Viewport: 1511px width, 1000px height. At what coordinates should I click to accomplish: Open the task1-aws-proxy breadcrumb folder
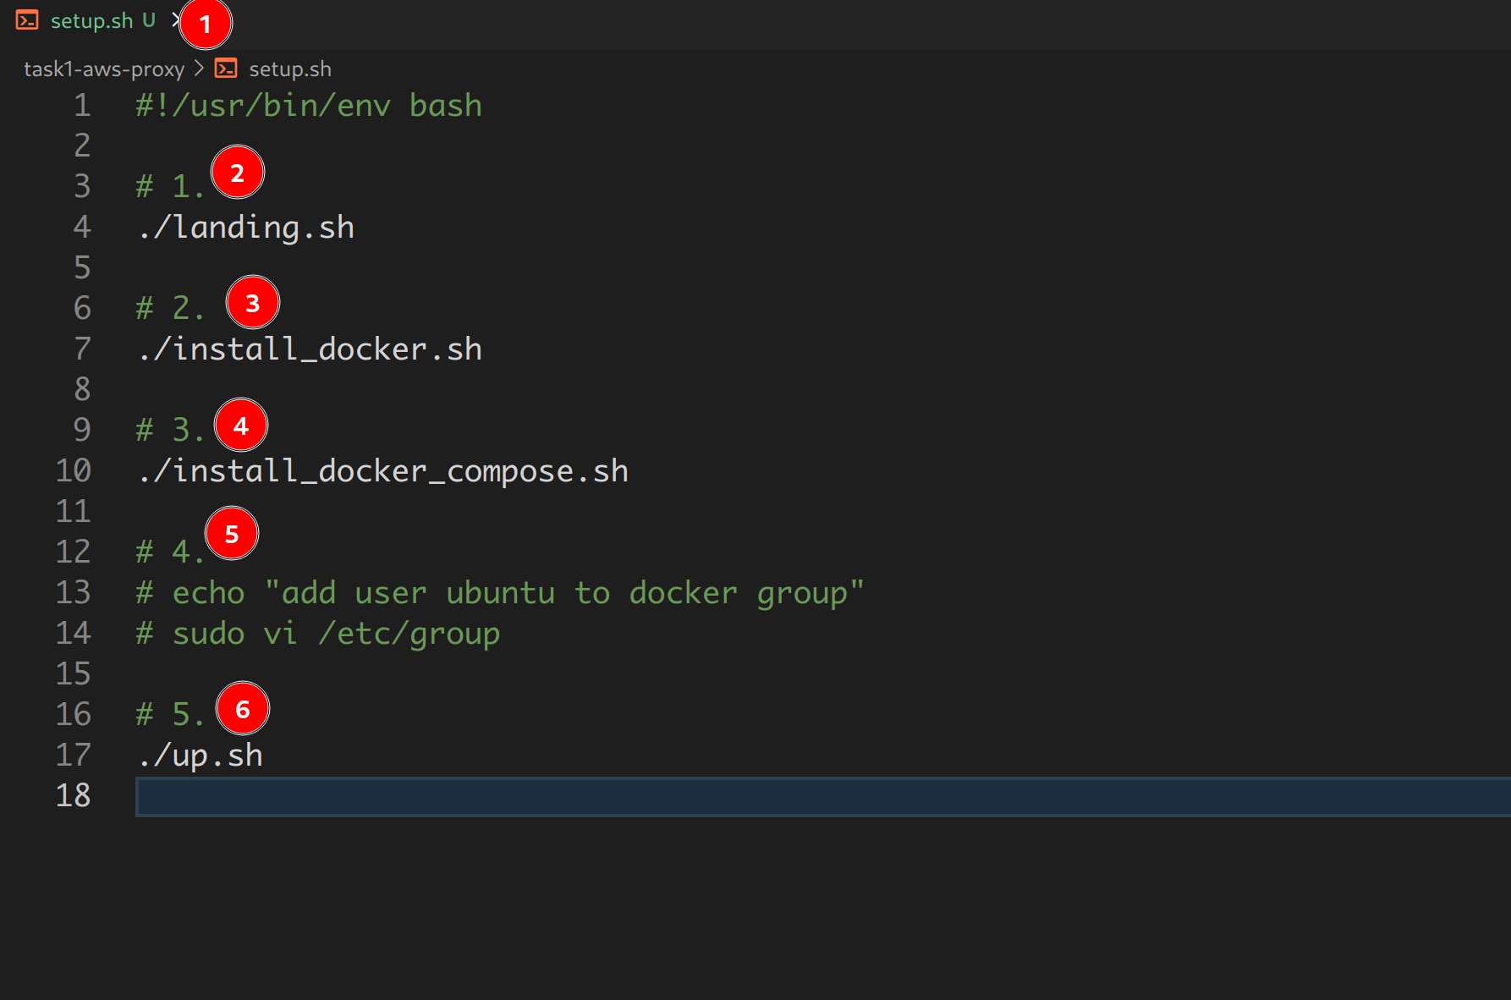point(103,69)
